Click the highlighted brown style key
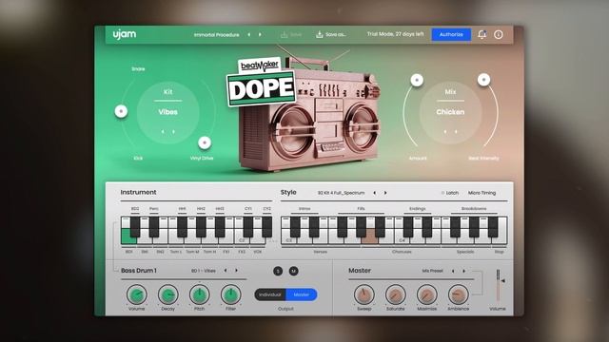The image size is (609, 342). 369,237
